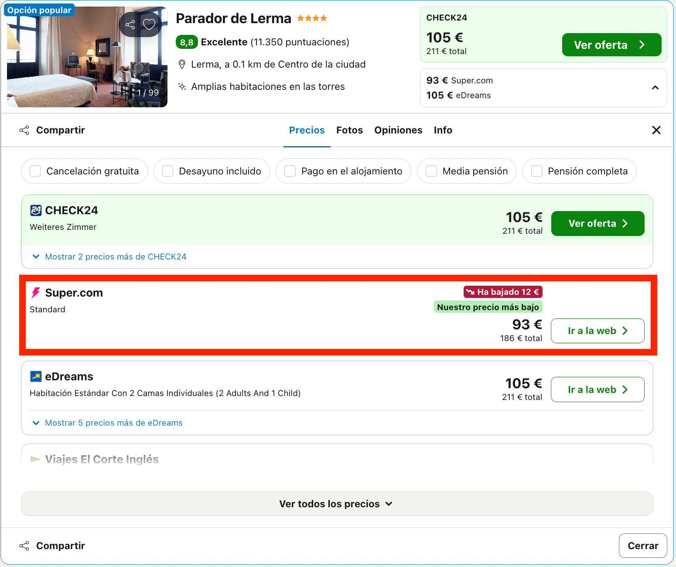
Task: Click Compartir at the bottom of the panel
Action: [52, 546]
